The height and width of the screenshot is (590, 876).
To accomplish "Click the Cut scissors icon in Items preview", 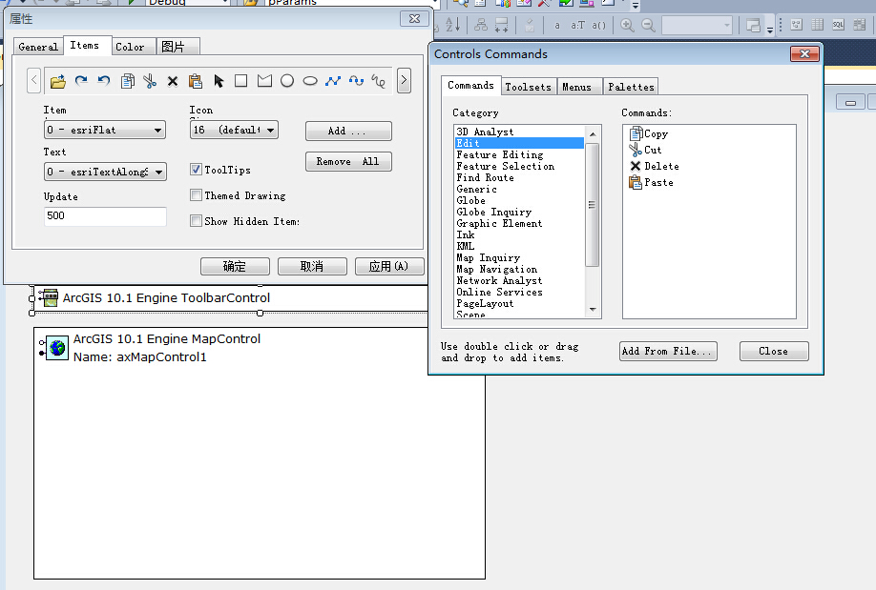I will click(x=150, y=82).
